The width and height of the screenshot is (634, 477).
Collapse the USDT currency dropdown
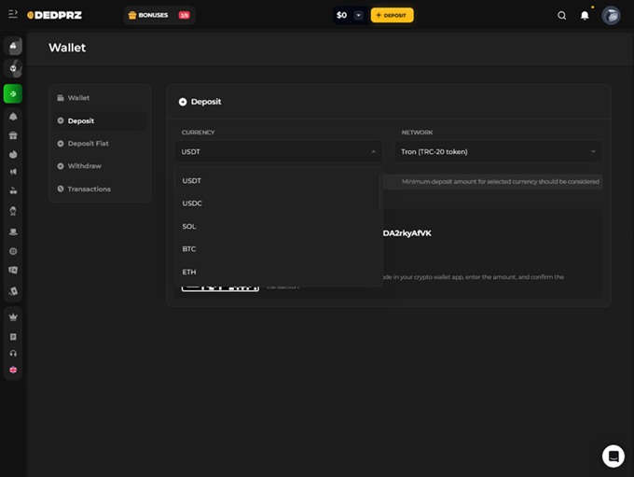(278, 151)
